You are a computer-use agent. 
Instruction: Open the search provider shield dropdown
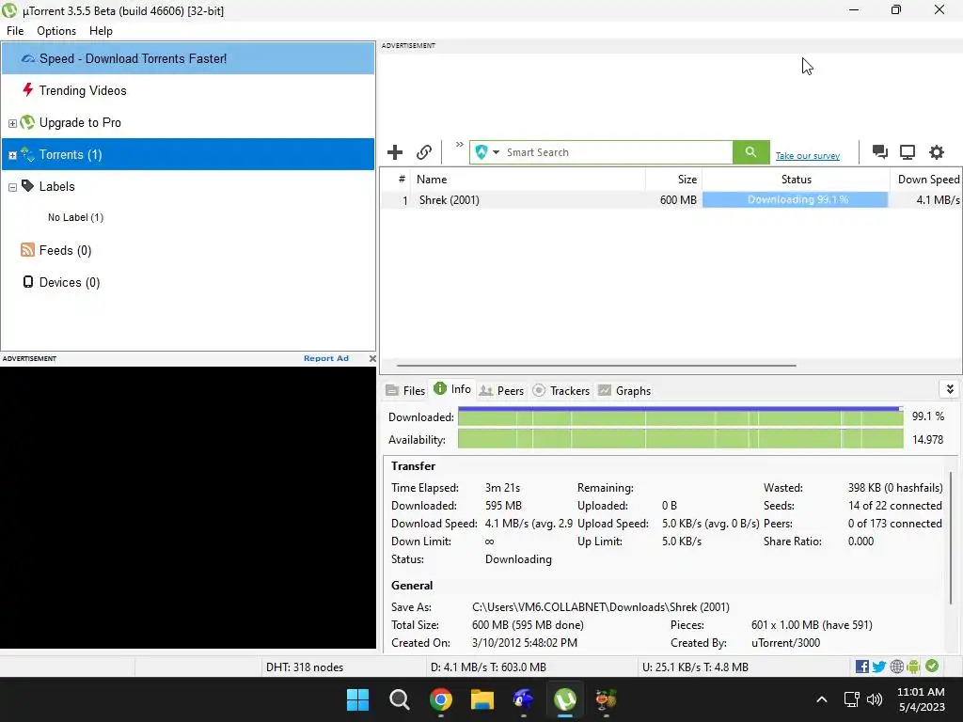(x=487, y=152)
